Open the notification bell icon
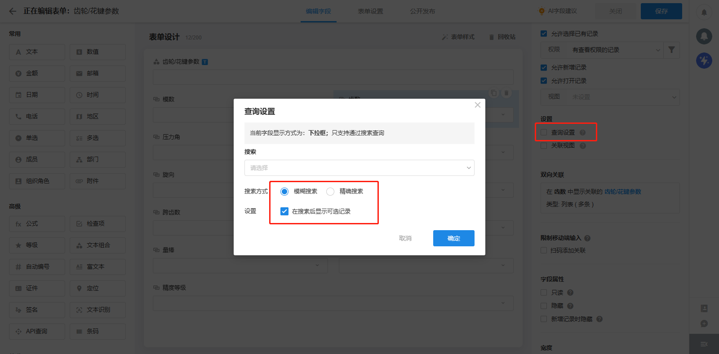 [x=704, y=12]
